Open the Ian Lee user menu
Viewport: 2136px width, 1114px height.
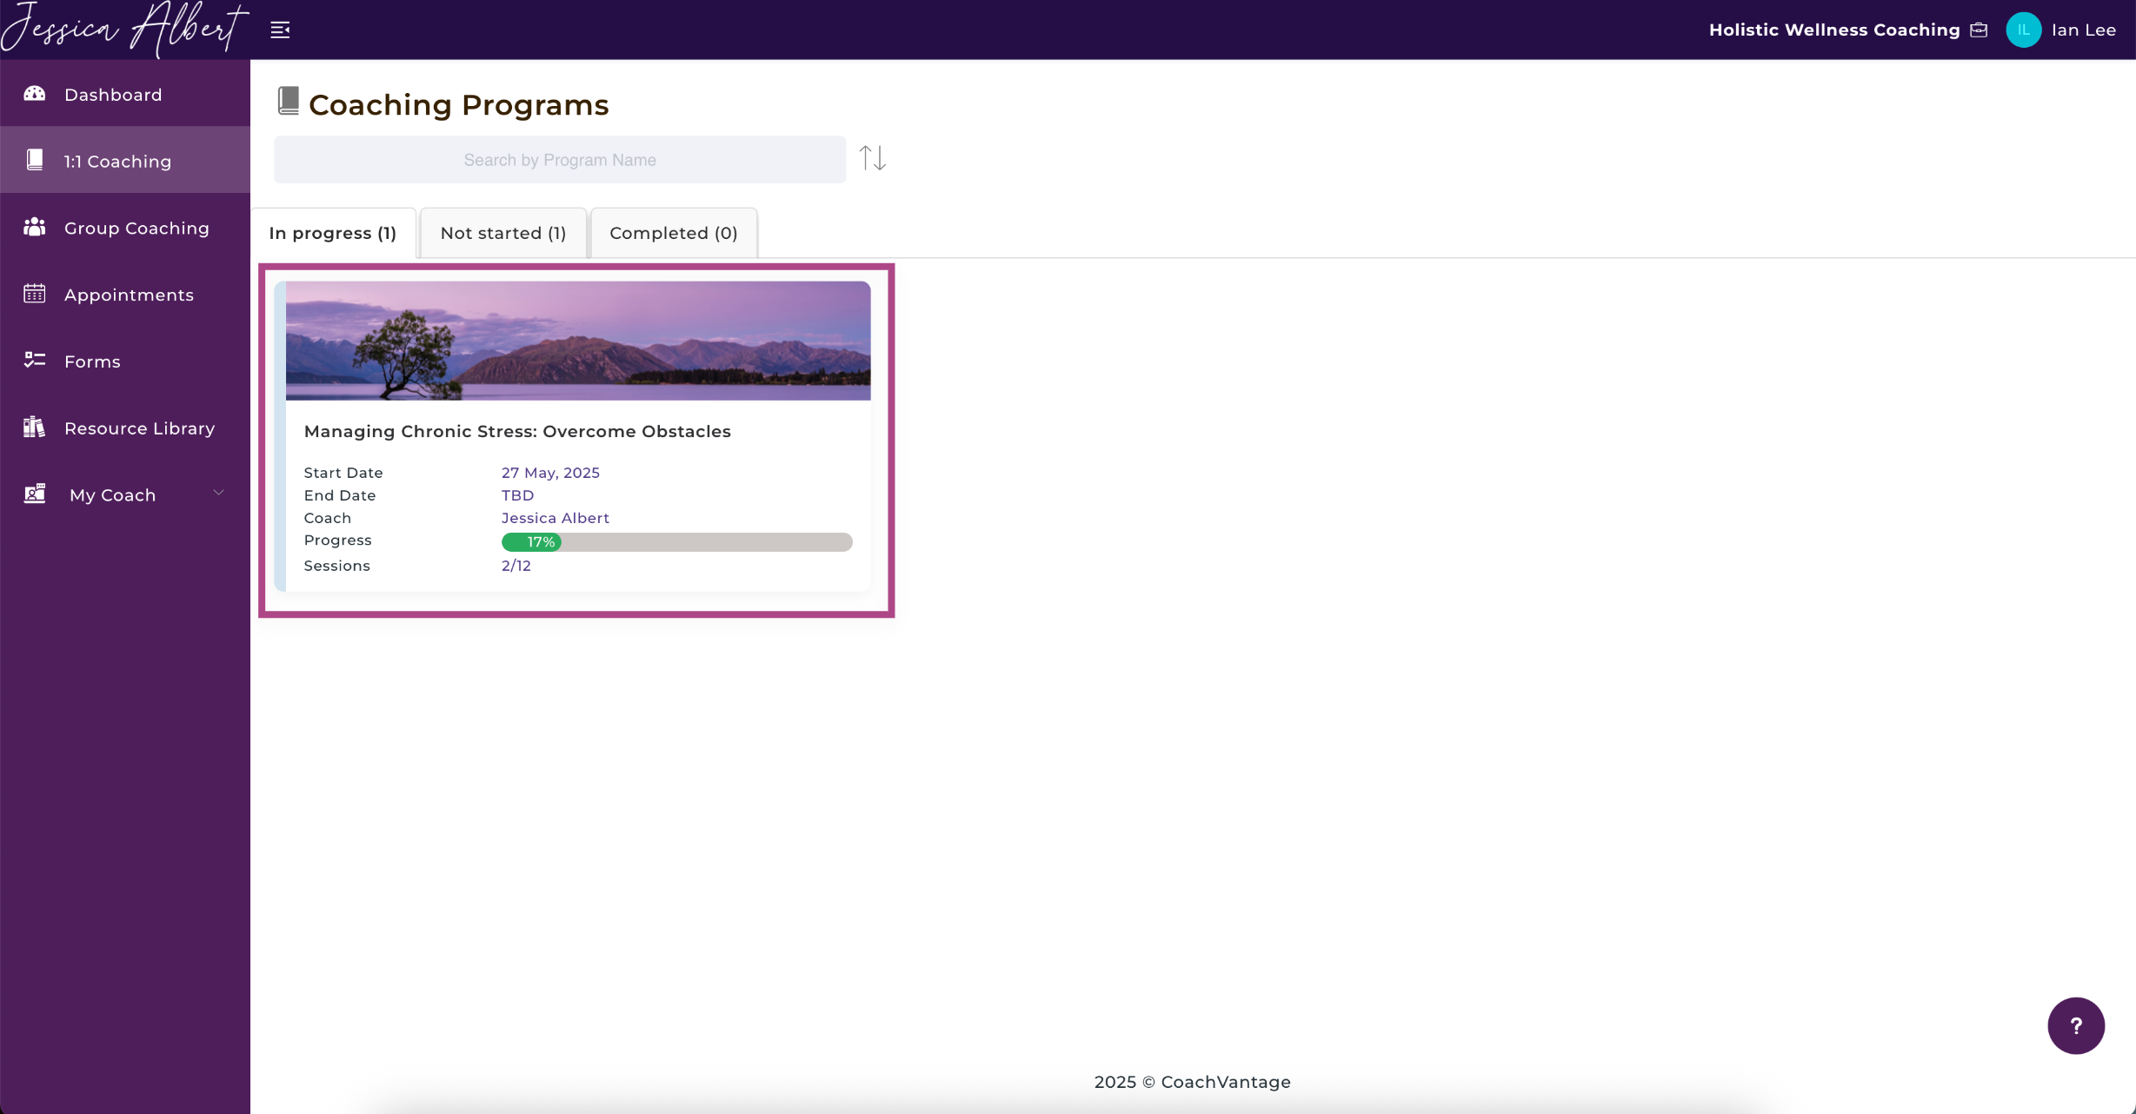click(2083, 30)
